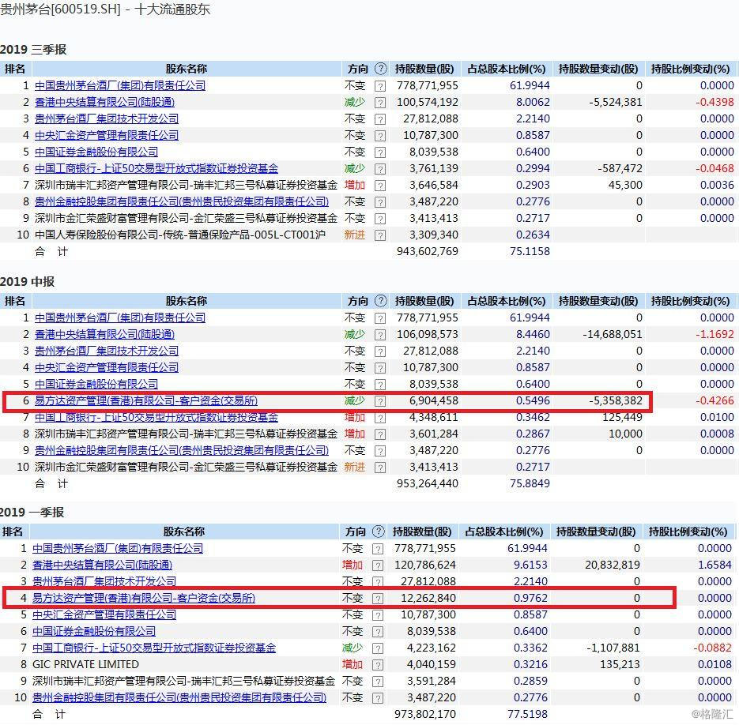
Task: Select total ratio 75.8849 in 中报
Action: click(530, 484)
